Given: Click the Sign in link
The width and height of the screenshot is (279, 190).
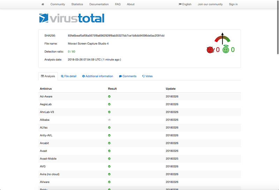Looking at the screenshot, I should click(233, 4).
